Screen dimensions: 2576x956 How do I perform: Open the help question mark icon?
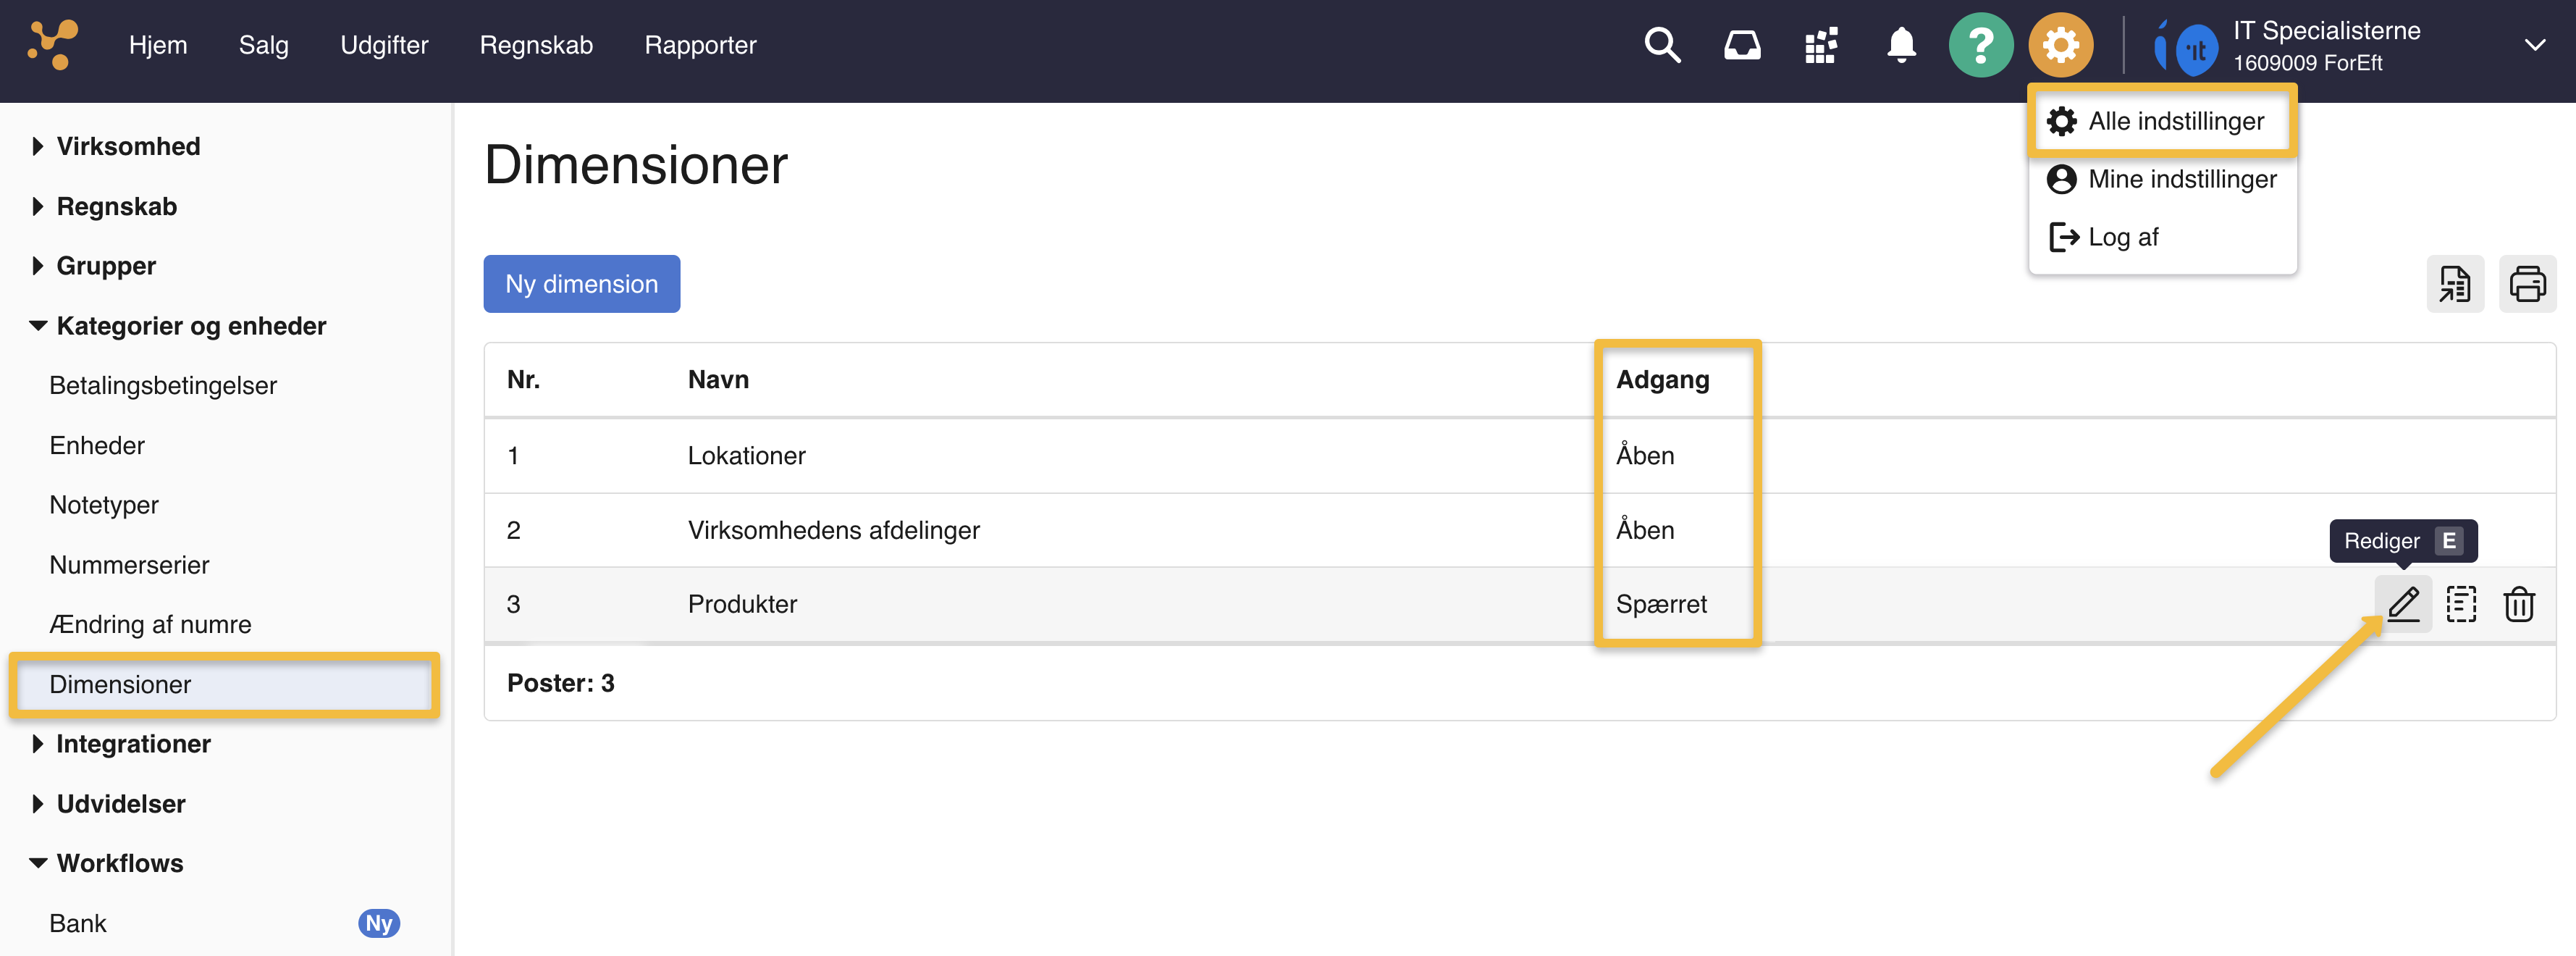click(1980, 45)
